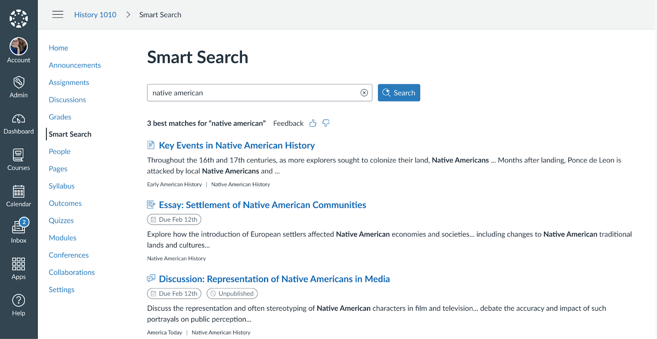
Task: Click the Due Feb 12th pill under Essay
Action: coord(174,219)
